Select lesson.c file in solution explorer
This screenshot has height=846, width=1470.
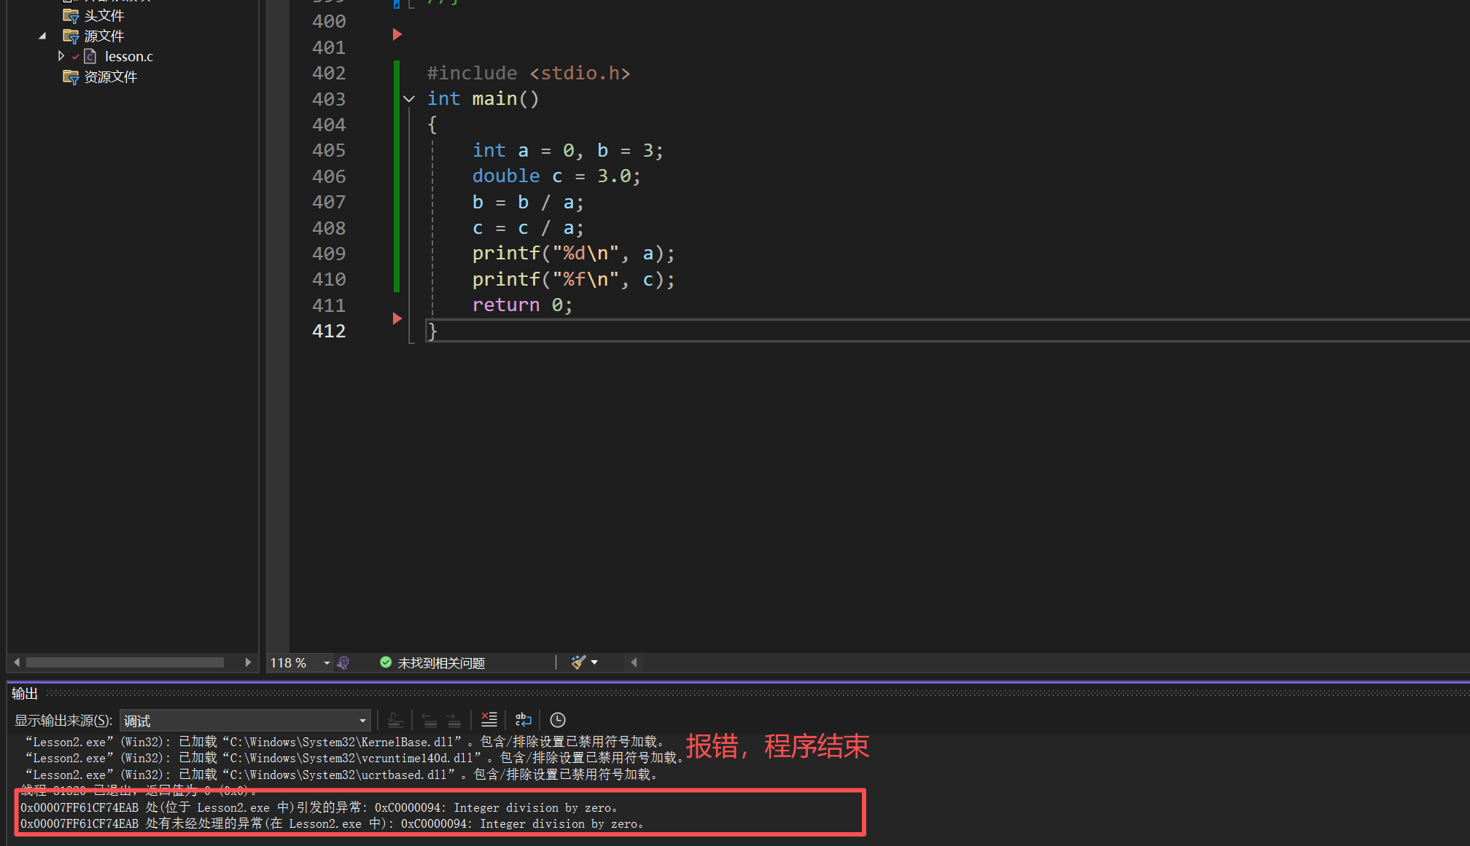[x=128, y=56]
